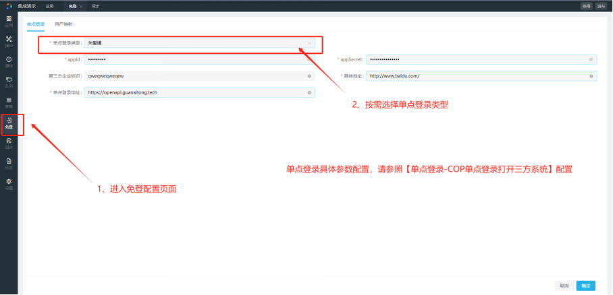The image size is (613, 295).
Task: Click the 发布 (publish) button
Action: click(x=600, y=6)
